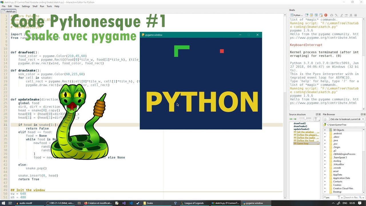Screen dimensions: 366x206
Task: Select the .TeamSpeak 3 folder
Action: point(340,157)
